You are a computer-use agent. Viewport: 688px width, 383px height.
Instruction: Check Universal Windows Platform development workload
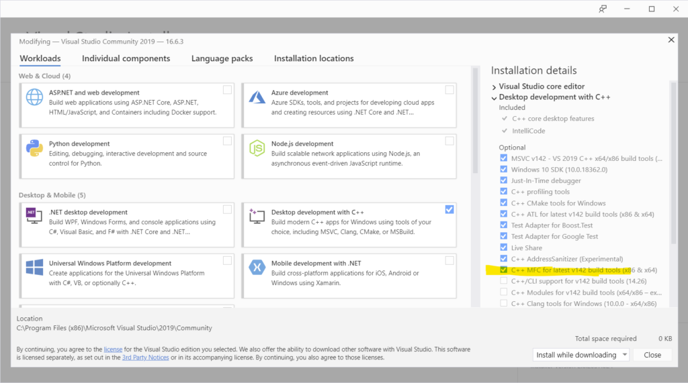(227, 261)
